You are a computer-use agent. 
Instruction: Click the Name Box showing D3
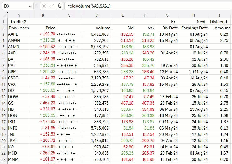click(18, 6)
